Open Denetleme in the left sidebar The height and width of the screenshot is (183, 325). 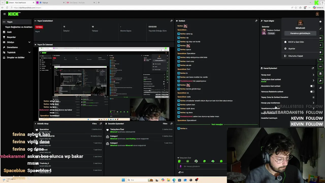(17, 47)
